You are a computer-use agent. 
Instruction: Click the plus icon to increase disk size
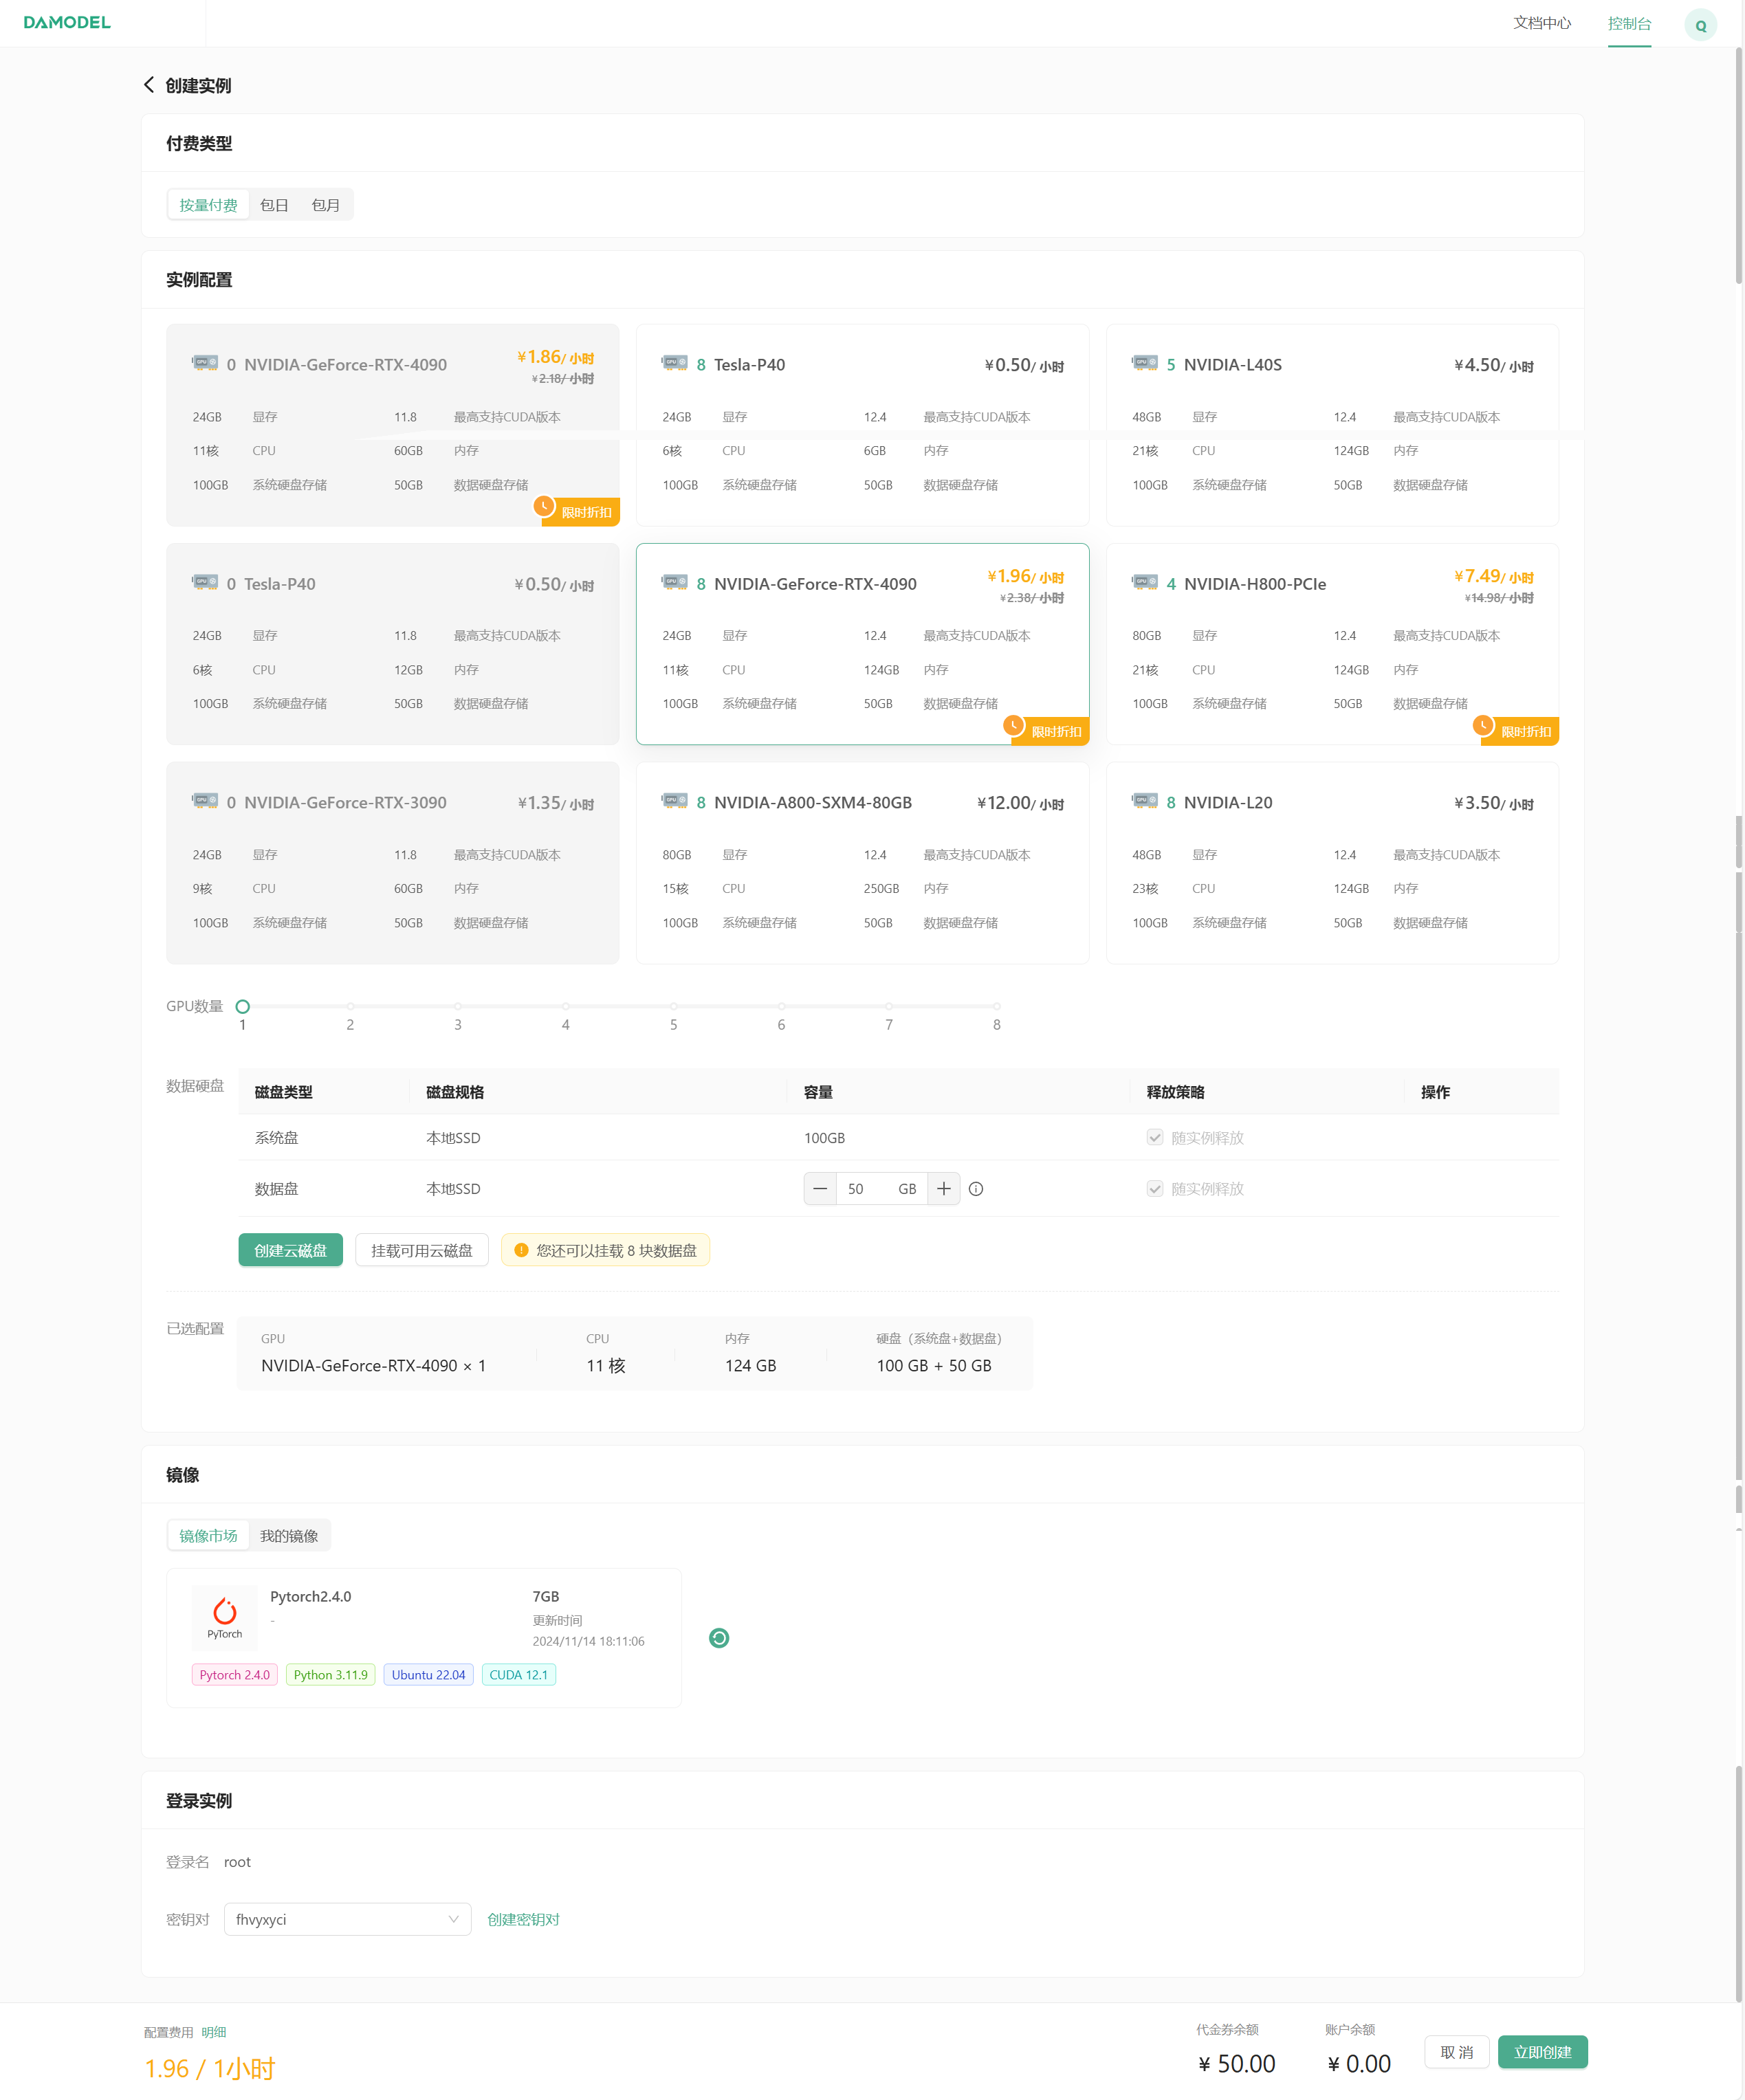(x=943, y=1189)
